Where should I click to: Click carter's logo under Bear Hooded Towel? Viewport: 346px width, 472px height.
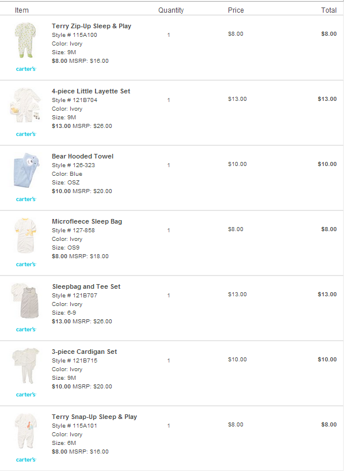(x=26, y=199)
